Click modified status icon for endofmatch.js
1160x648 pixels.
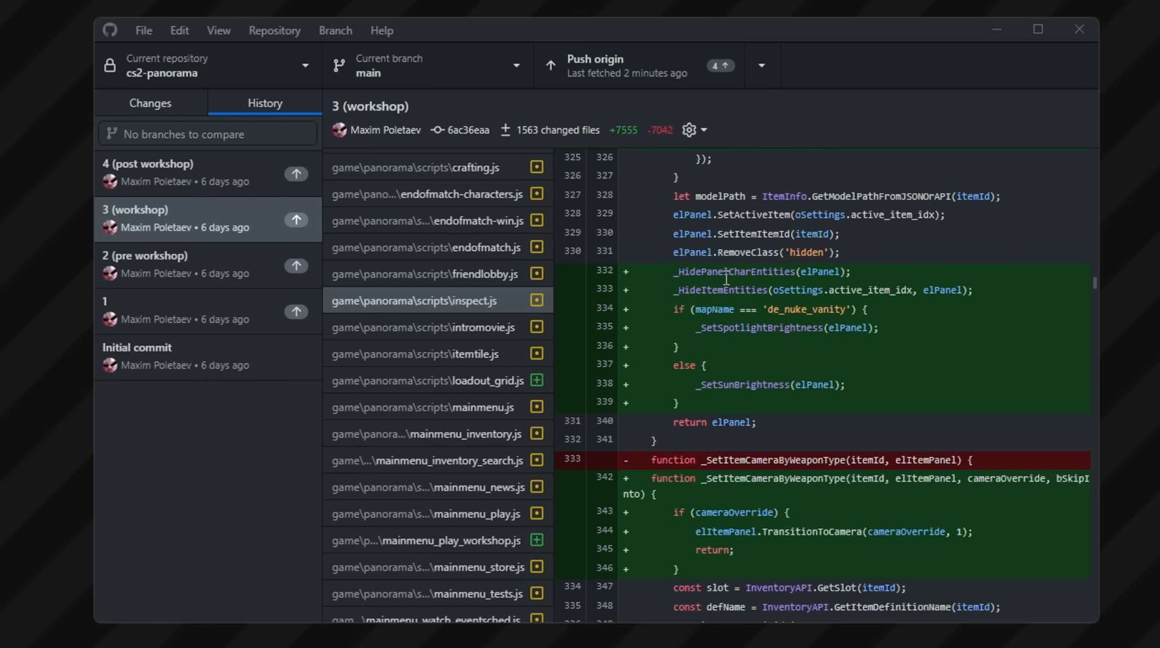[537, 247]
